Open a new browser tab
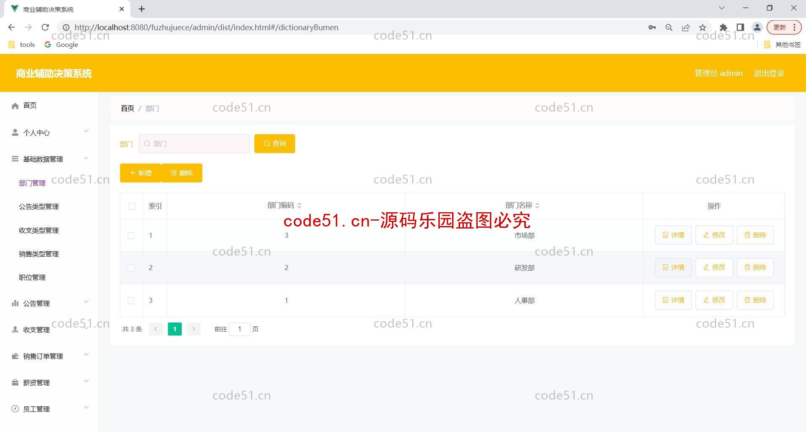 point(142,9)
